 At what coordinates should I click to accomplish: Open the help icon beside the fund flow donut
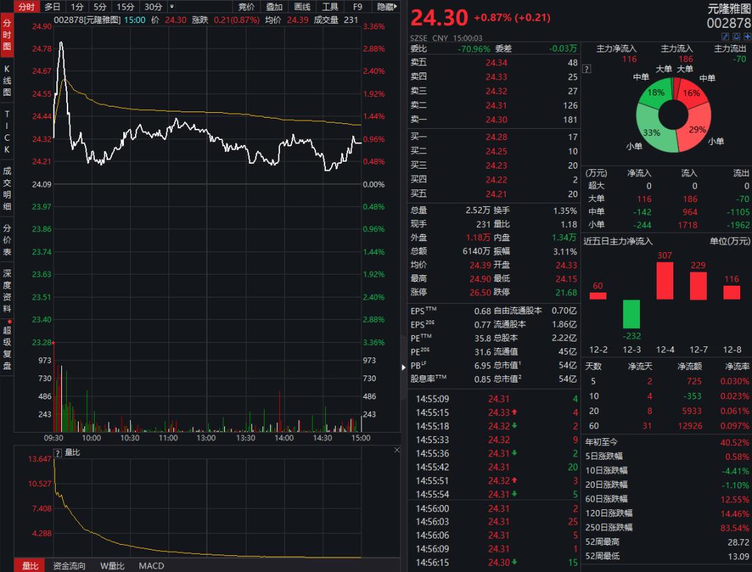(586, 69)
